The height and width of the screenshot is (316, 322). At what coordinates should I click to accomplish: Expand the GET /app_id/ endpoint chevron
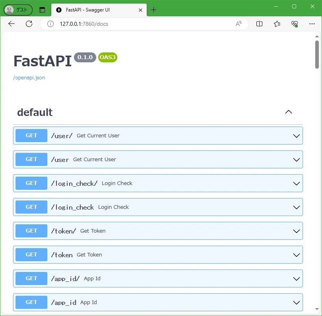click(x=296, y=279)
